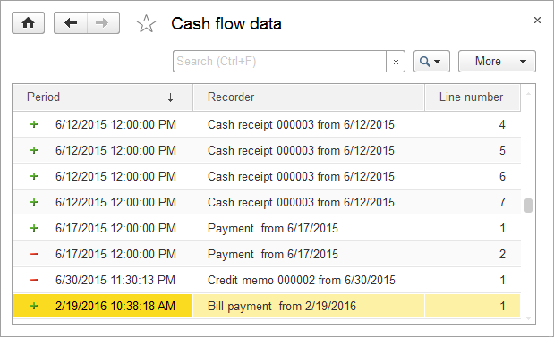
Task: Close the Cash flow data form
Action: [537, 21]
